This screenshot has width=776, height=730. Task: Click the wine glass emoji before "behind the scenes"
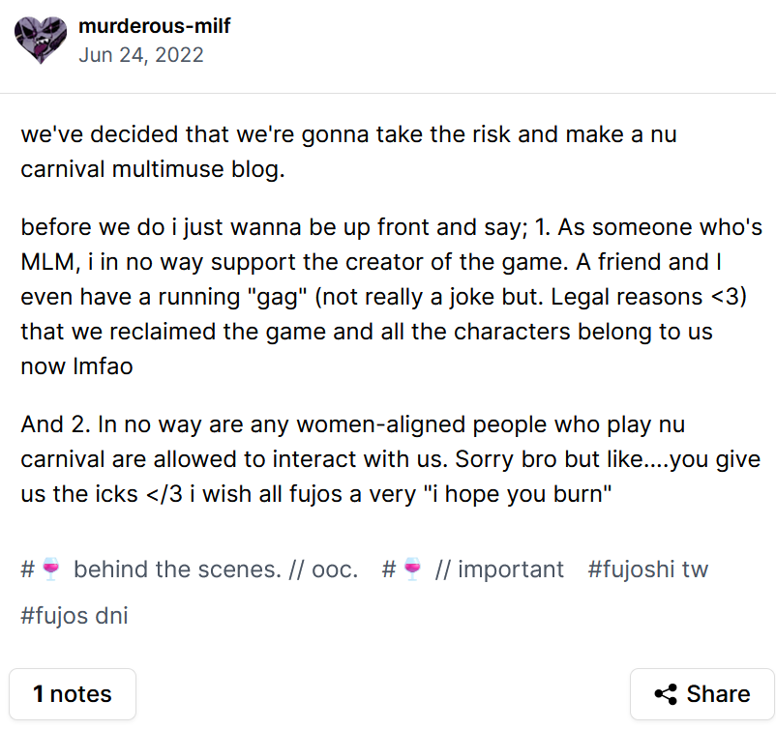[x=51, y=569]
